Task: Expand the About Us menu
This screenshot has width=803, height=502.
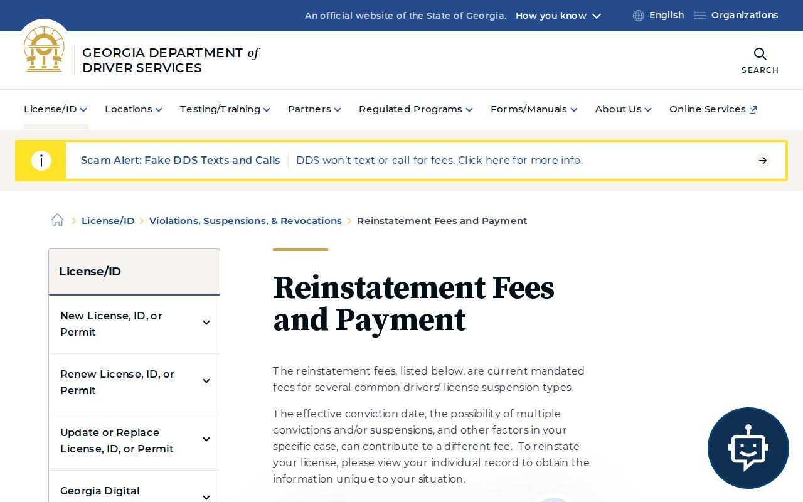Action: pyautogui.click(x=624, y=109)
